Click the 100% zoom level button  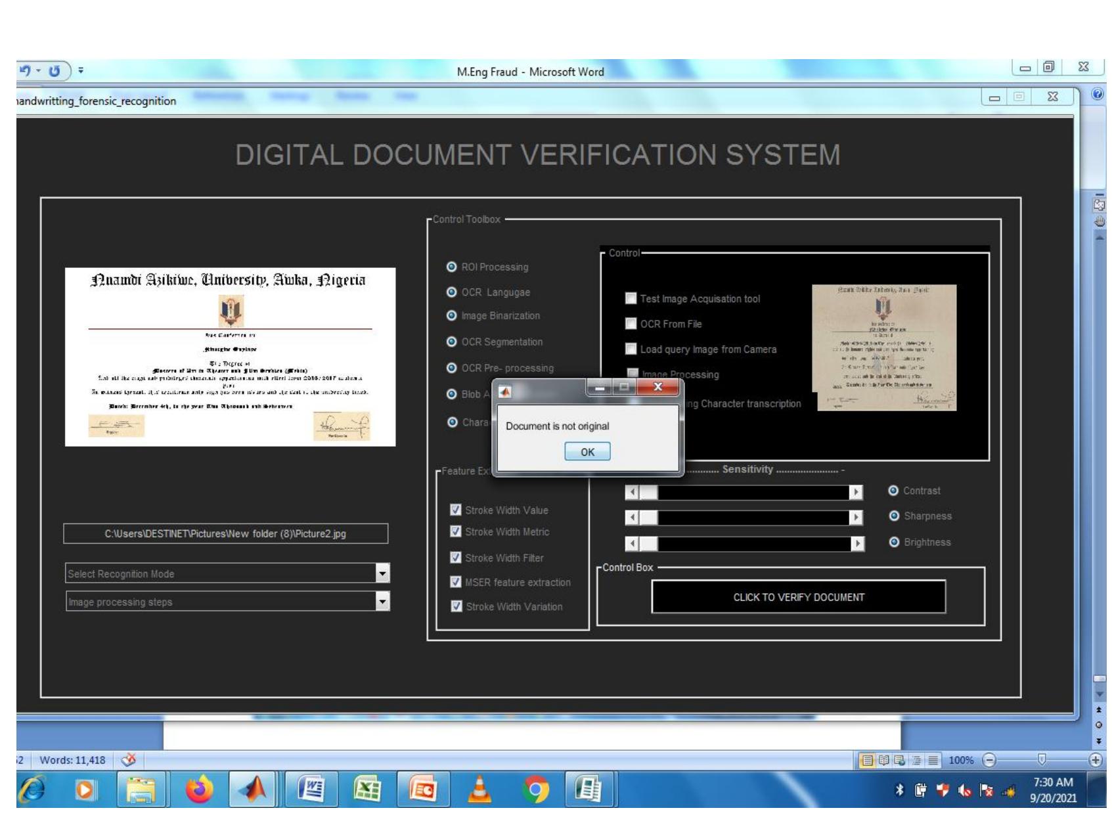[x=960, y=760]
